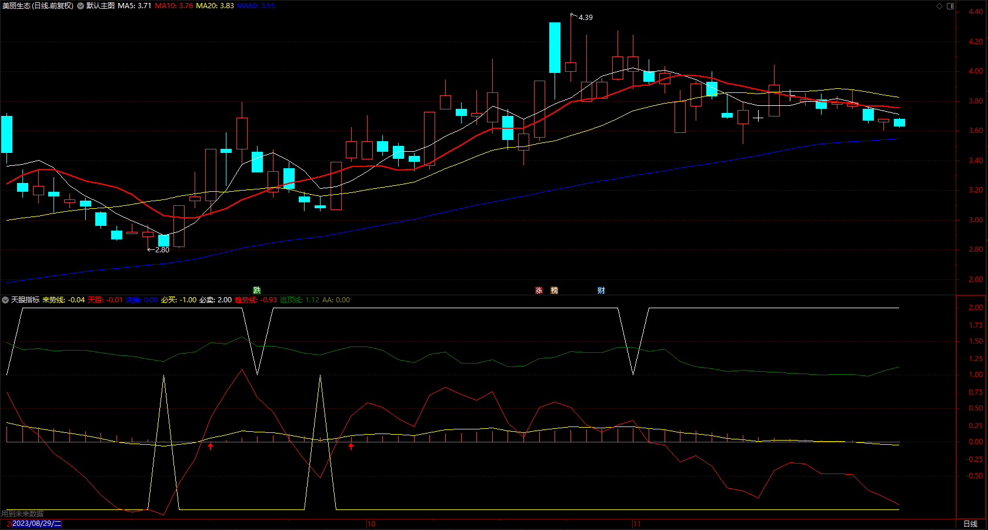Click the 来势线: -0.04 readout
Screen dimensions: 988x530
pyautogui.click(x=64, y=300)
